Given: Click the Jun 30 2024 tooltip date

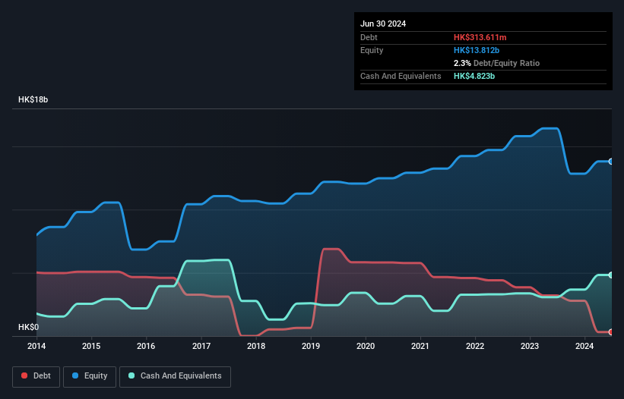Looking at the screenshot, I should 383,24.
